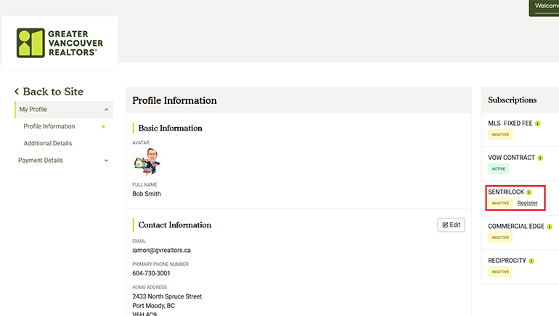
Task: Click the Active badge under VOW Contract
Action: coord(499,169)
